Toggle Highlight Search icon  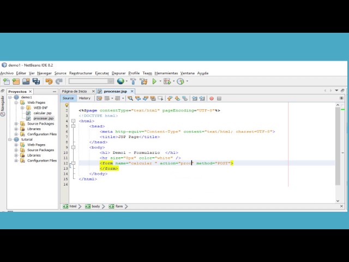click(153, 98)
